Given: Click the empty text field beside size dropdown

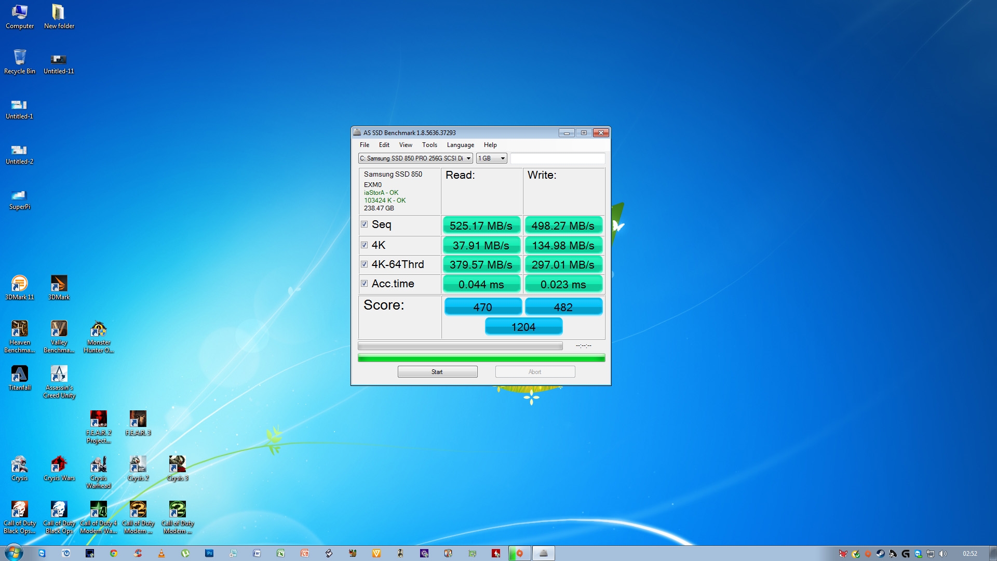Looking at the screenshot, I should (x=558, y=158).
